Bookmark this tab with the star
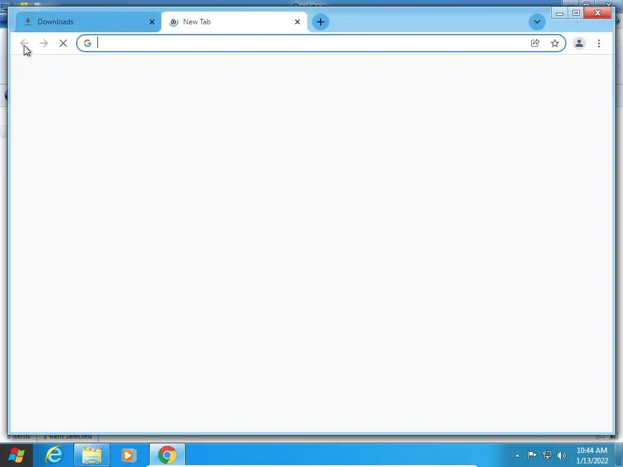Screen dimensions: 623x467 click(x=555, y=43)
